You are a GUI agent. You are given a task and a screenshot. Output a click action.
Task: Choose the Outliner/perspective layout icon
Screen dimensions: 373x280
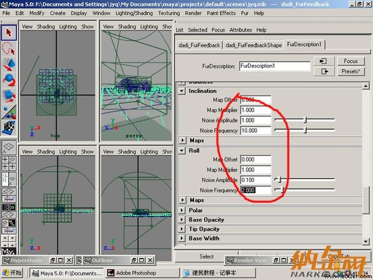coord(9,179)
